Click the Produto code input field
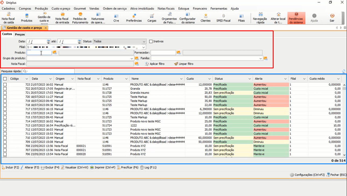Image resolution: width=347 pixels, height=196 pixels. 39,53
